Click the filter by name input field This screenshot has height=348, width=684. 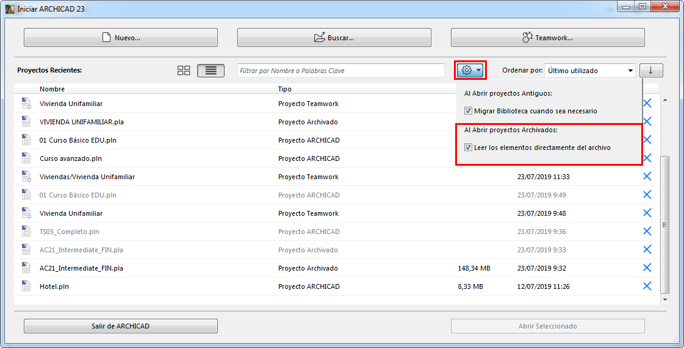pos(340,70)
